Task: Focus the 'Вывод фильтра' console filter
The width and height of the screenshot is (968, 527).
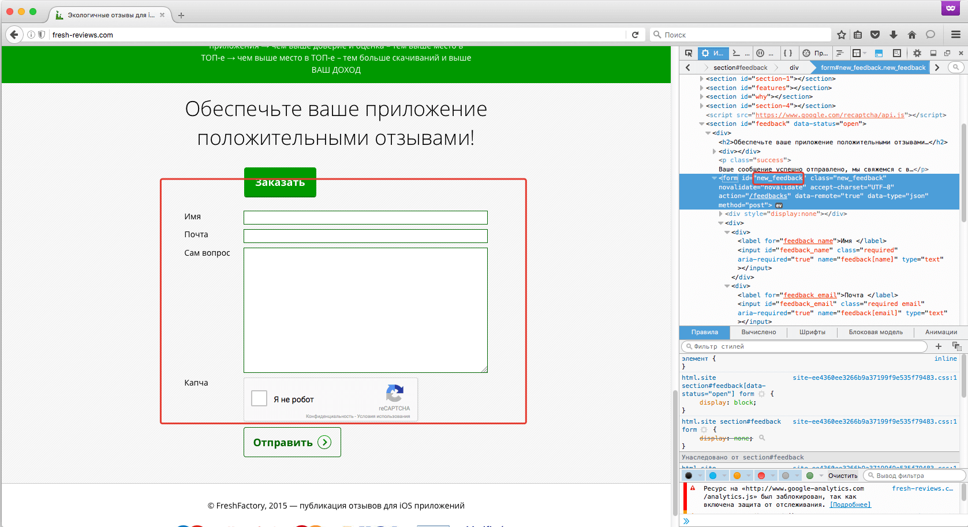Action: click(914, 476)
